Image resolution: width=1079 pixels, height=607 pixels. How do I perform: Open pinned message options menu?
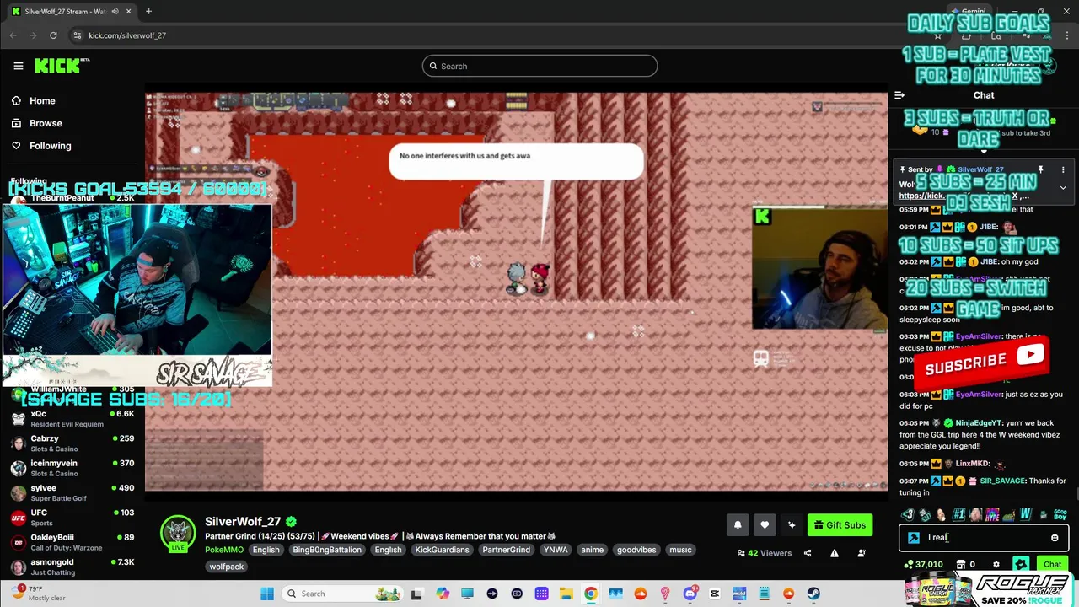pos(1063,169)
